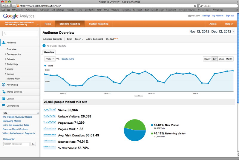
Task: Click the Advertising dollar icon
Action: click(4, 85)
